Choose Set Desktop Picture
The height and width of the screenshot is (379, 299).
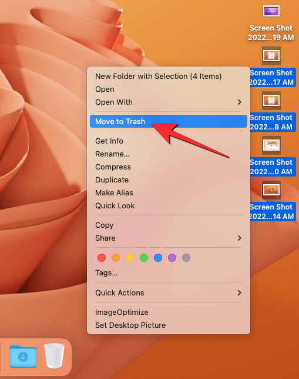[169, 325]
